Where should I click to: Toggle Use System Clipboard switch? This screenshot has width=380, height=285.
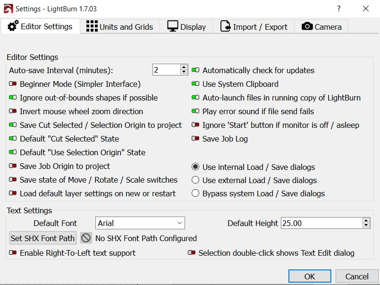click(195, 84)
